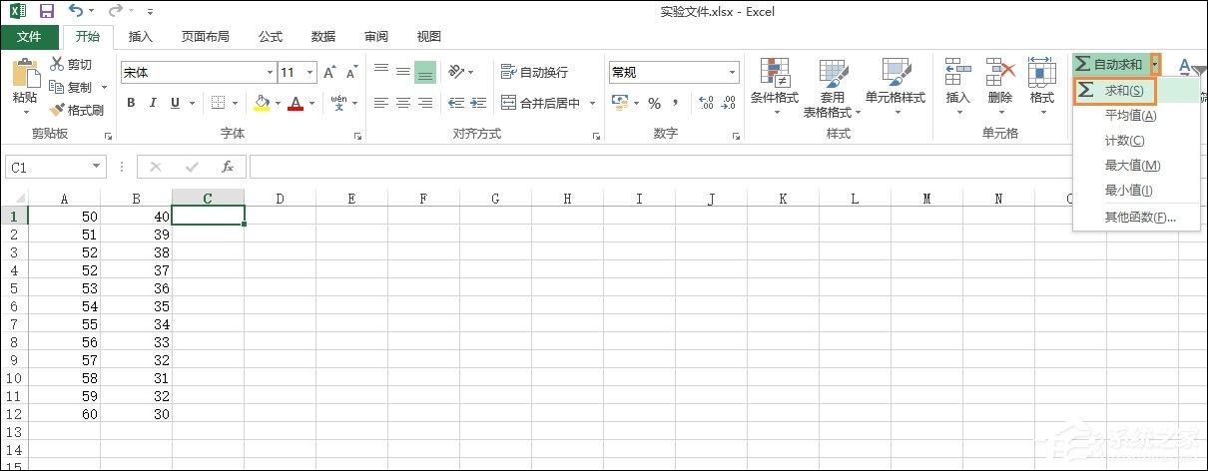Expand the Name Box dropdown for C1
Image resolution: width=1208 pixels, height=471 pixels.
click(97, 167)
